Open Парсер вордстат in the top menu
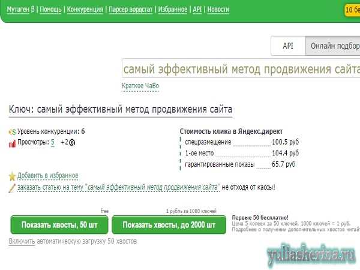The image size is (360, 270). (x=131, y=10)
